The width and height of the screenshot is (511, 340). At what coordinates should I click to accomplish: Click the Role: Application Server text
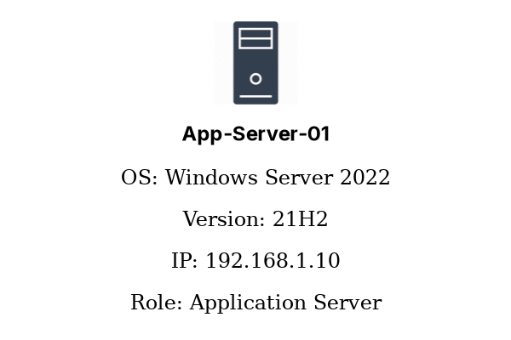(x=255, y=303)
